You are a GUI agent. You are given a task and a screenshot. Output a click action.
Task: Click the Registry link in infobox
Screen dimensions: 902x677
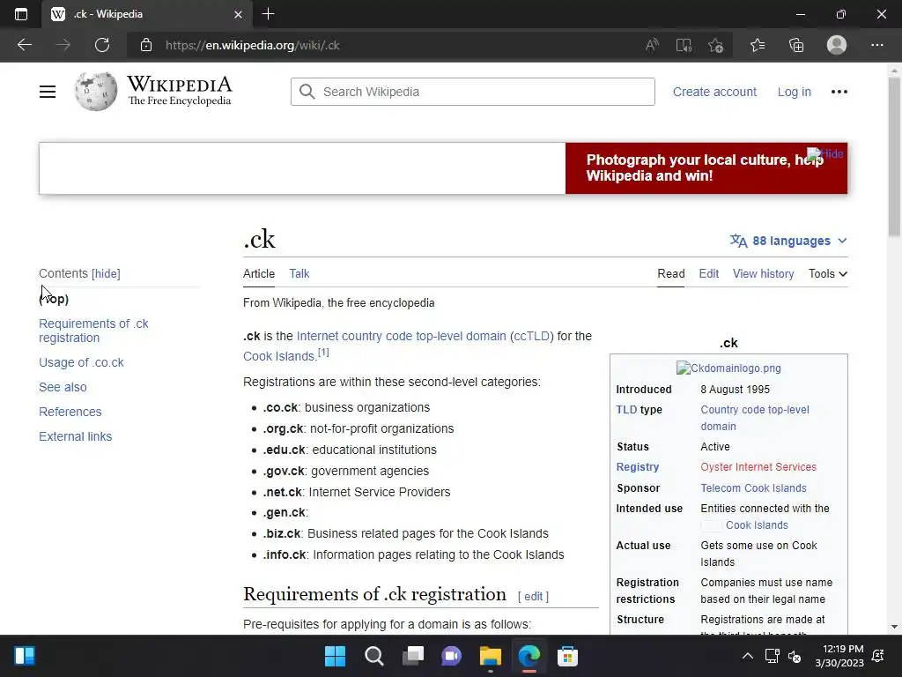click(638, 467)
